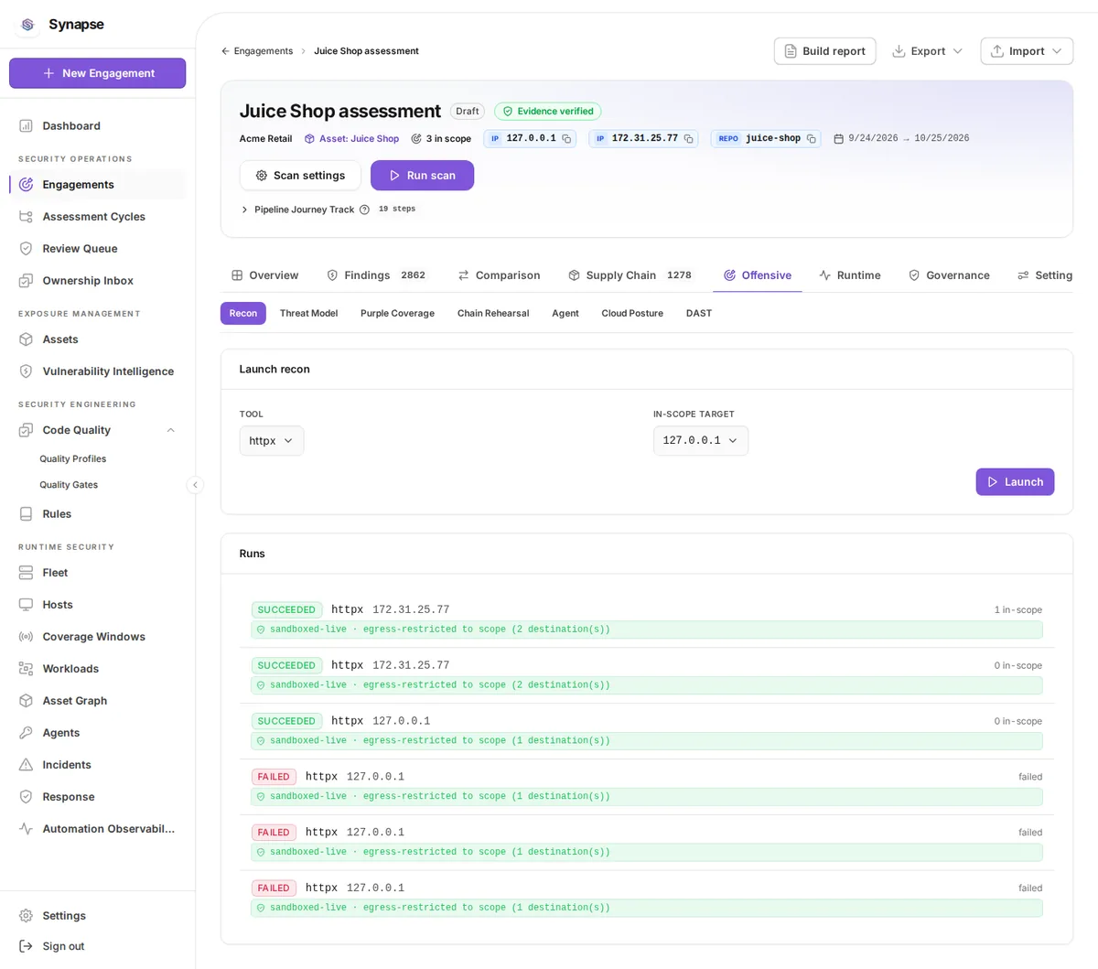Open the In-scope target dropdown
1098x969 pixels.
pos(701,441)
